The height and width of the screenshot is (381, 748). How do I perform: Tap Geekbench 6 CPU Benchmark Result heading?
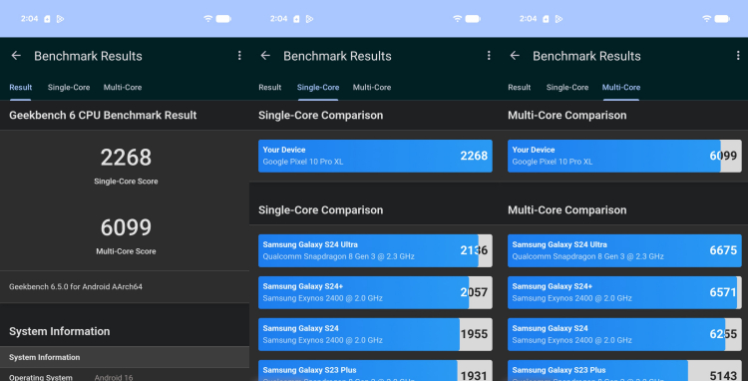point(103,115)
